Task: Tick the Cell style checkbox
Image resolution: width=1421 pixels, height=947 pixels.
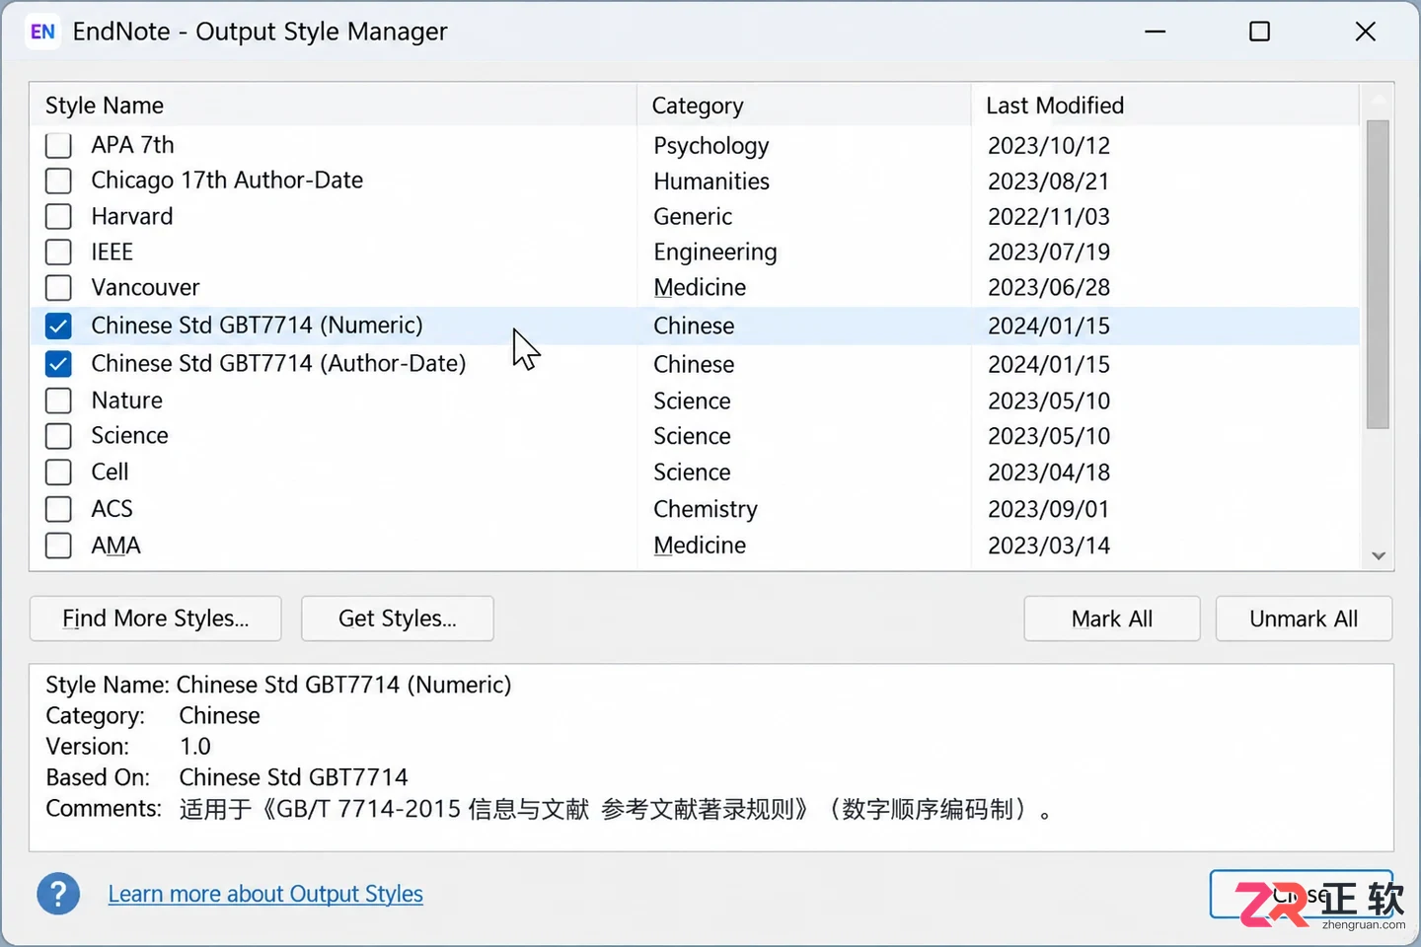Action: coord(58,472)
